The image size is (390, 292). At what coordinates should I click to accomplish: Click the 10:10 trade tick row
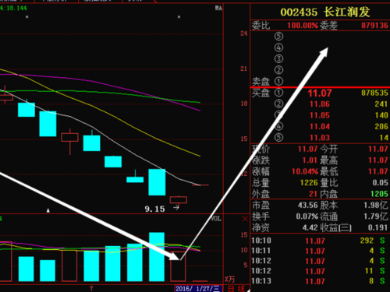click(x=320, y=241)
